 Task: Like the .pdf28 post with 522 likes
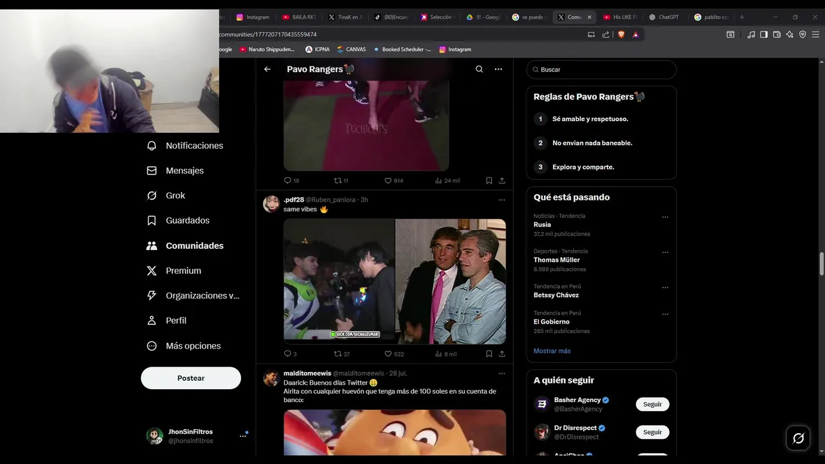click(394, 354)
